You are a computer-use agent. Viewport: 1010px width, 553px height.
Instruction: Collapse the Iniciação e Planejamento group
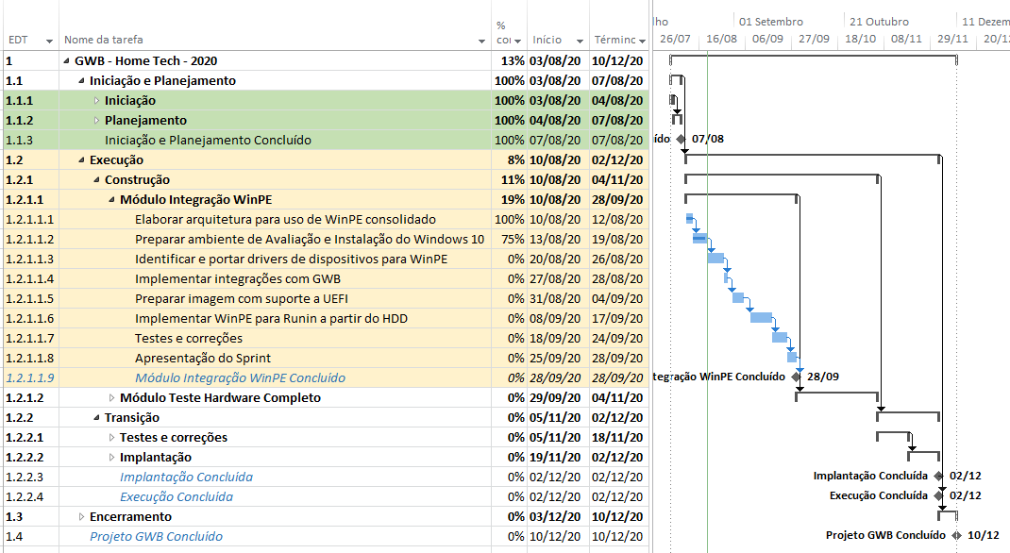pos(81,81)
